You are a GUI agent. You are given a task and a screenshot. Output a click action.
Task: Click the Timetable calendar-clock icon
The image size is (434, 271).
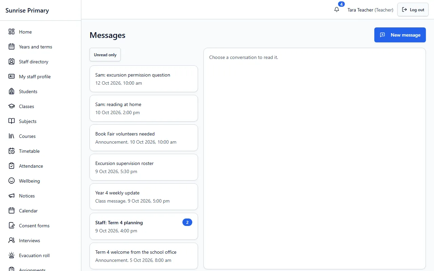click(12, 151)
